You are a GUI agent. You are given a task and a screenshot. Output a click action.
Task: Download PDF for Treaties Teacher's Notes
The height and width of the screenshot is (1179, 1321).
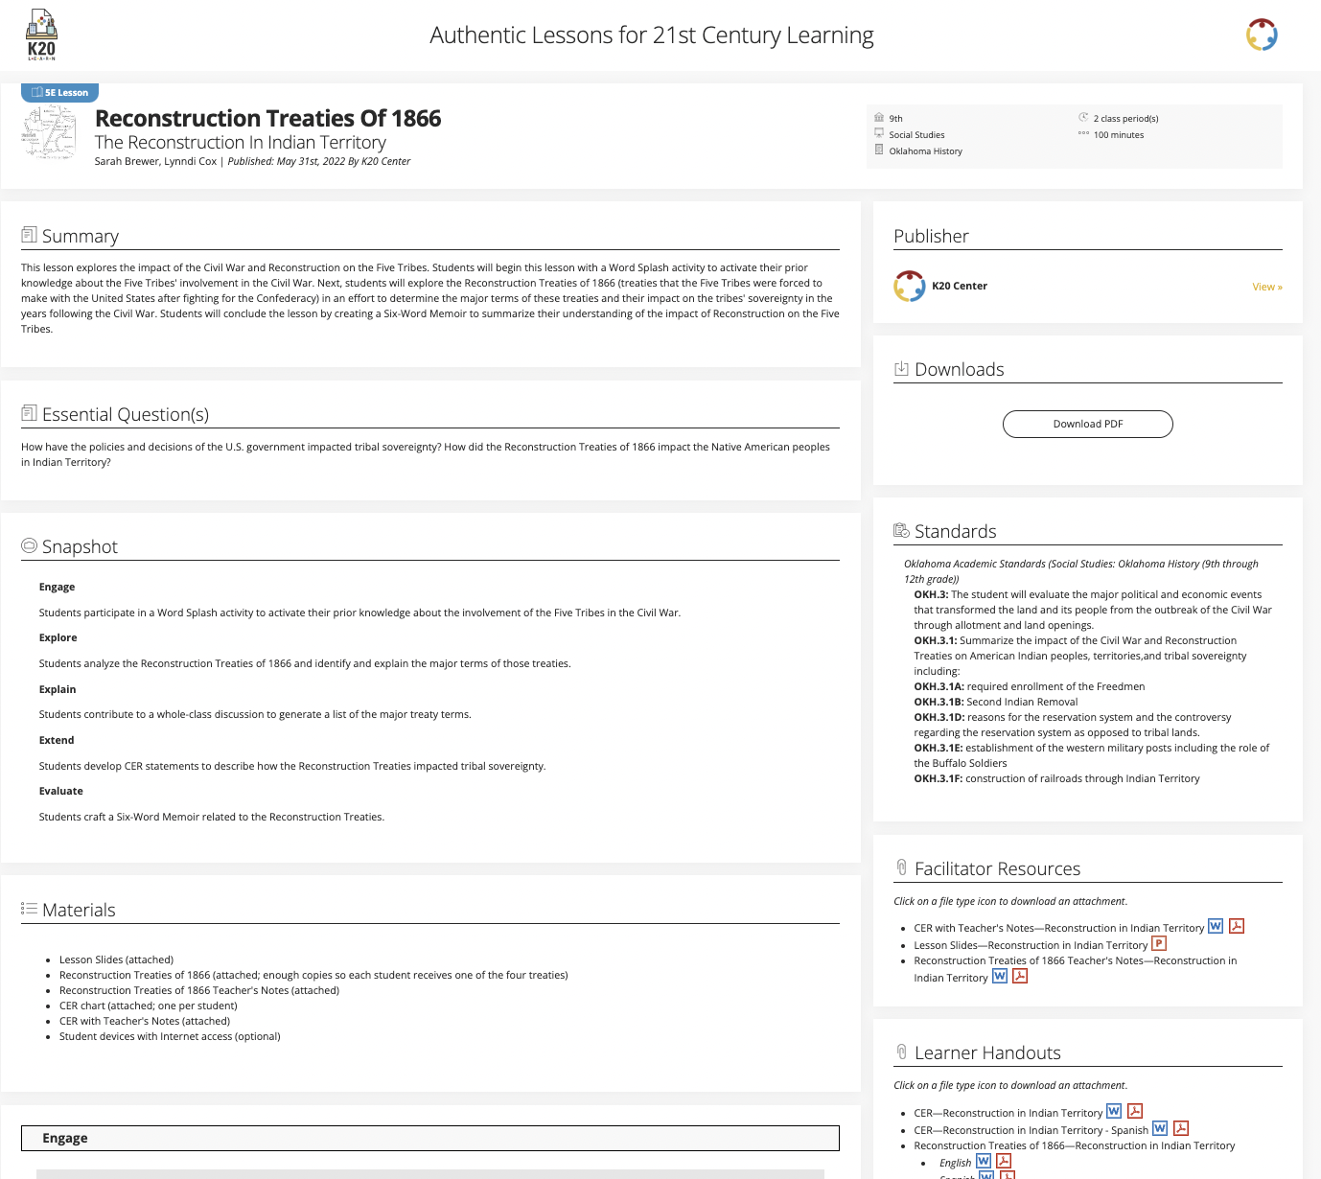coord(1020,977)
